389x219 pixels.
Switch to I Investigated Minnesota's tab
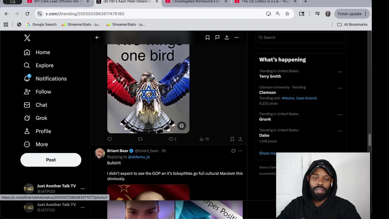click(x=196, y=2)
